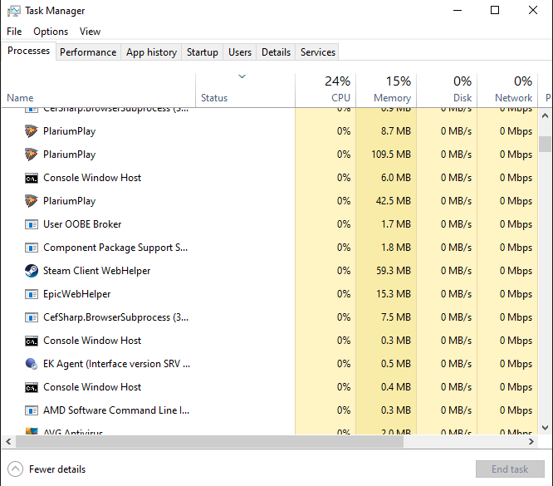Open the Services tab
The height and width of the screenshot is (486, 553).
[317, 52]
